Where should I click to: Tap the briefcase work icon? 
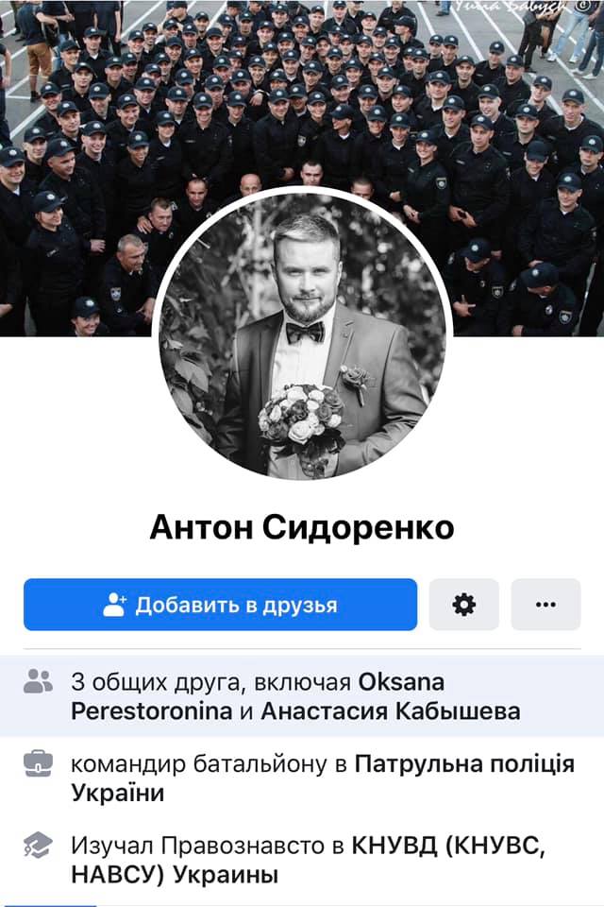click(38, 763)
